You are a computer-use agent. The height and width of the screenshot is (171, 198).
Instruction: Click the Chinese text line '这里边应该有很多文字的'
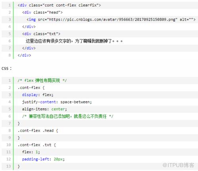(x=74, y=41)
